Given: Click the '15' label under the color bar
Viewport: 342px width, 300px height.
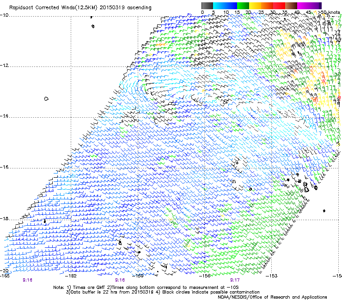Looking at the screenshot, I should tap(237, 12).
